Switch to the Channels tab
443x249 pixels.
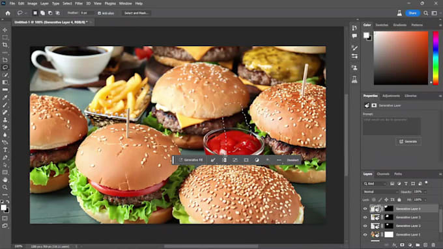(x=383, y=174)
